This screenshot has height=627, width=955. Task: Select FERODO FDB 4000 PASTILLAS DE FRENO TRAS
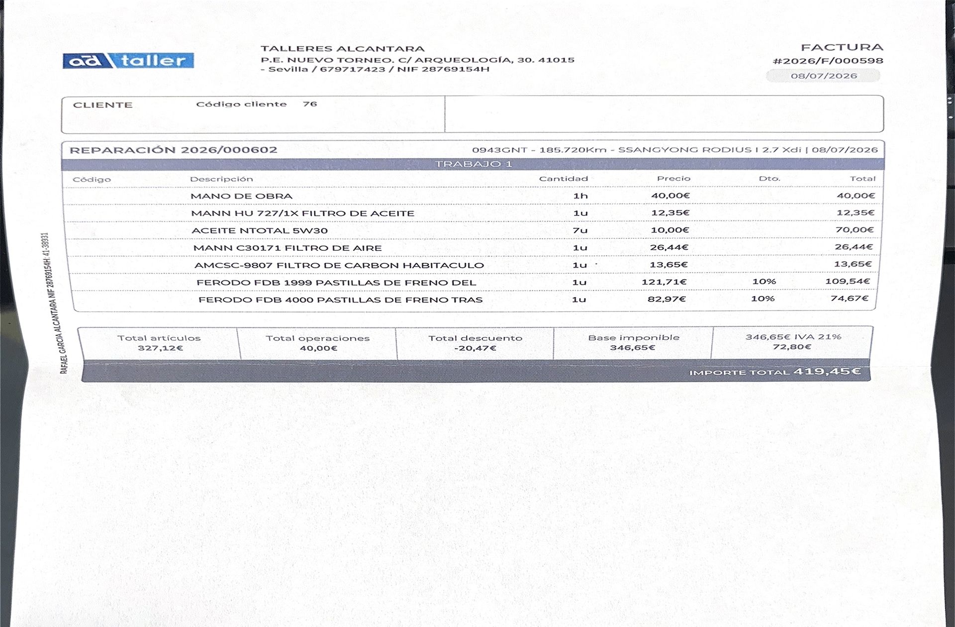(340, 300)
